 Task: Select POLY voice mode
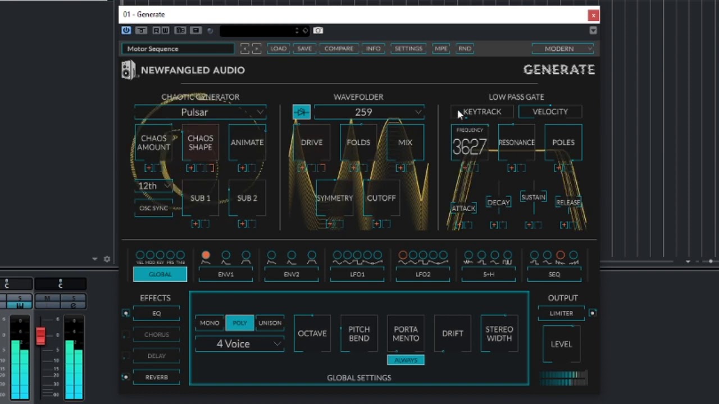click(x=240, y=323)
